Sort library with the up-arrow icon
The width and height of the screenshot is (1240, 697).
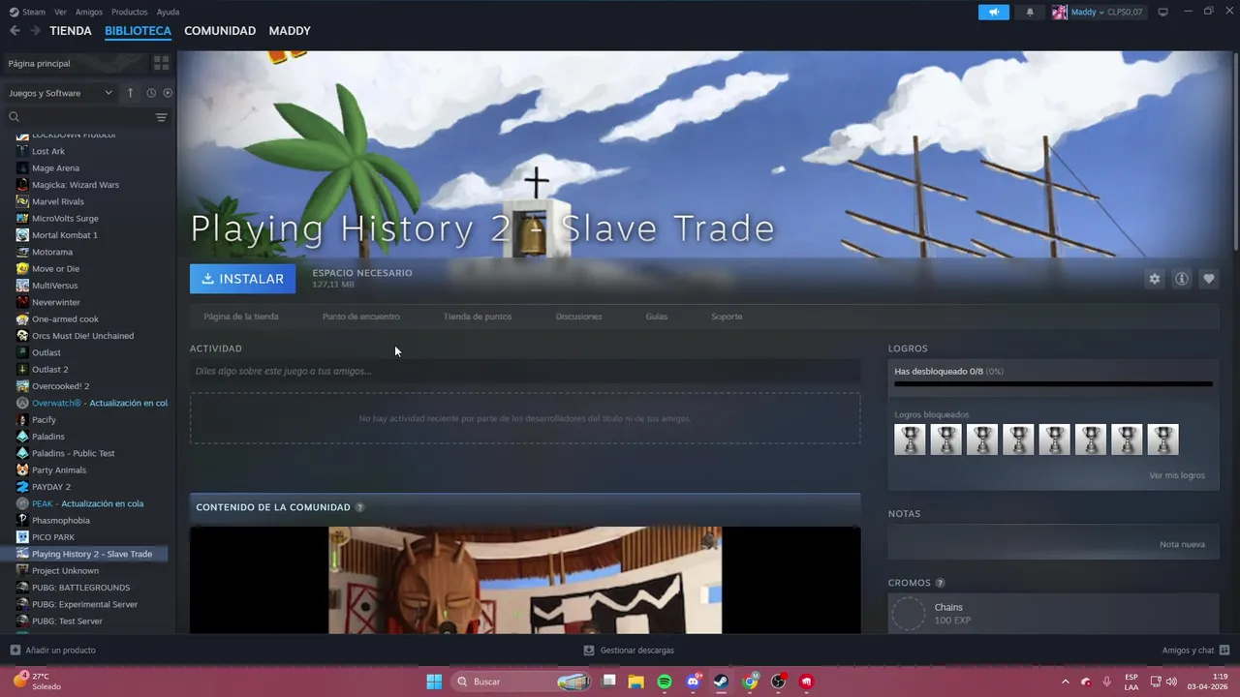pyautogui.click(x=130, y=93)
